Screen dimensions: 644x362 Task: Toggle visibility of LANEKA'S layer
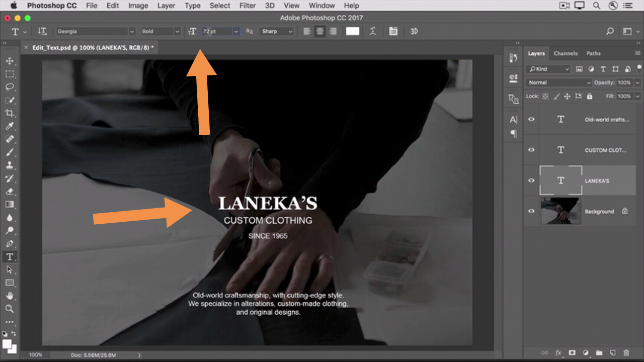point(531,180)
